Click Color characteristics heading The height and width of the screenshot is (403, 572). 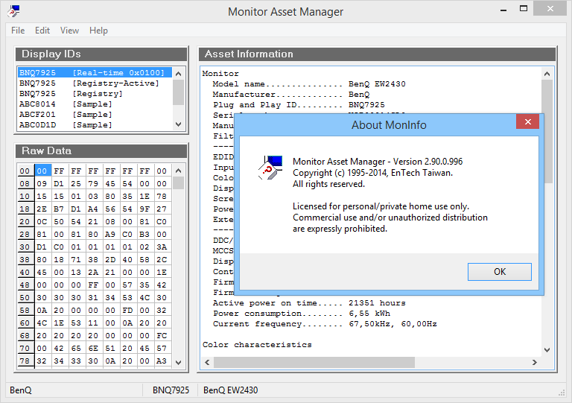coord(257,345)
